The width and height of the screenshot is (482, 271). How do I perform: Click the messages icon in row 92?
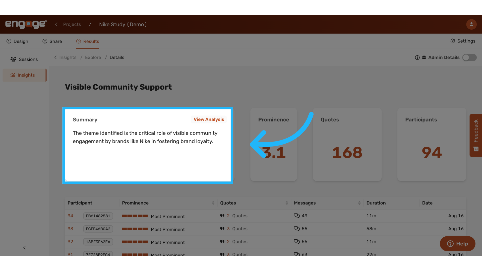tap(297, 242)
